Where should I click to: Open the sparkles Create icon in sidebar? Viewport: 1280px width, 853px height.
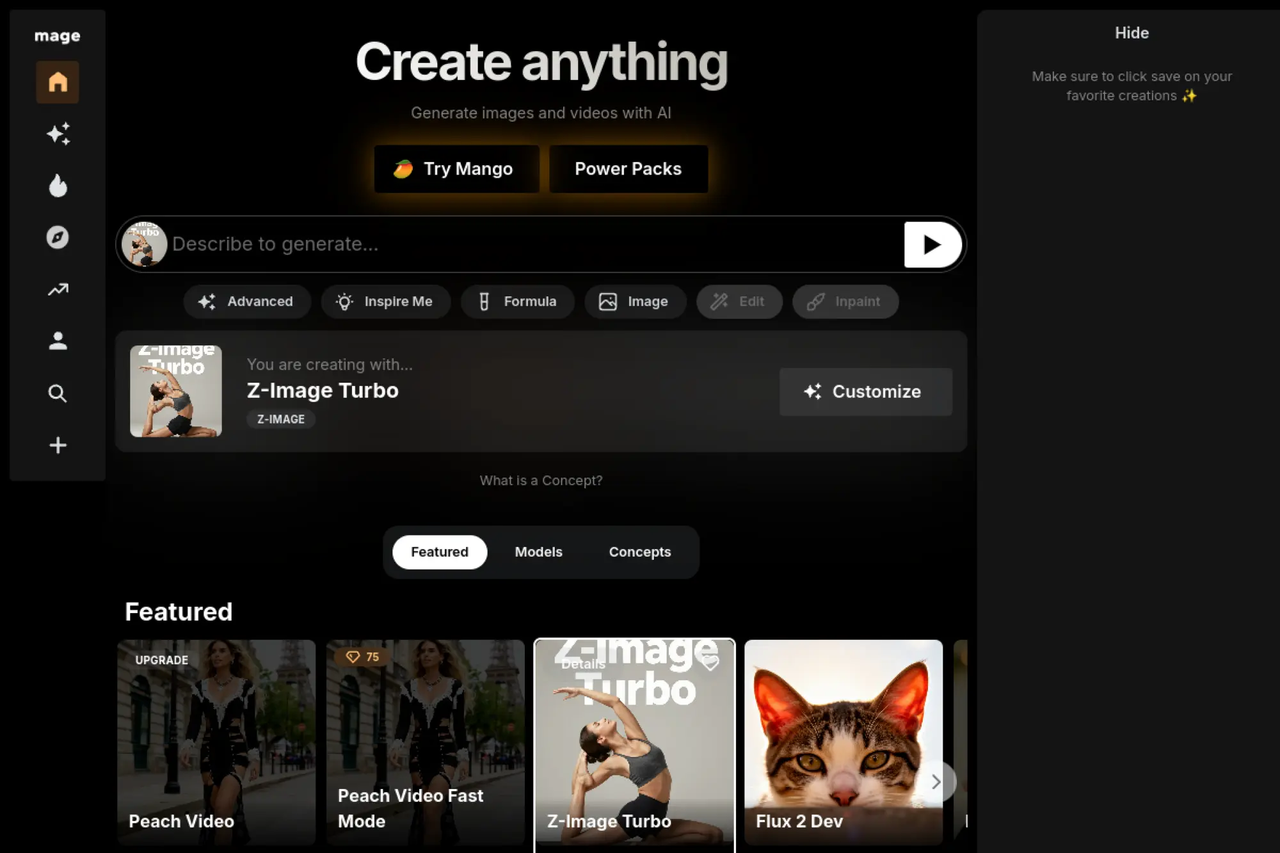(58, 134)
